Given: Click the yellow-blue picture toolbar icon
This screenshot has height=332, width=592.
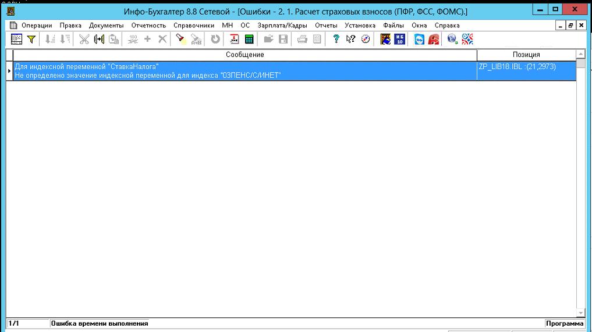Looking at the screenshot, I should tap(385, 39).
